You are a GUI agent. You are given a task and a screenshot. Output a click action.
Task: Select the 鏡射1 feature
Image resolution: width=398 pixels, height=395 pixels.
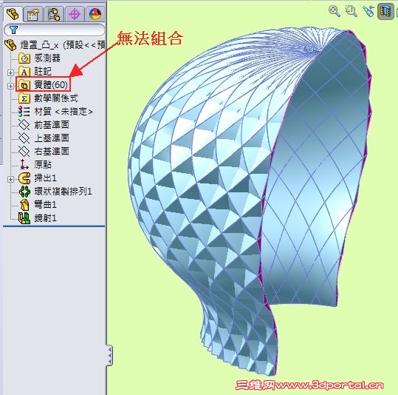(x=45, y=218)
